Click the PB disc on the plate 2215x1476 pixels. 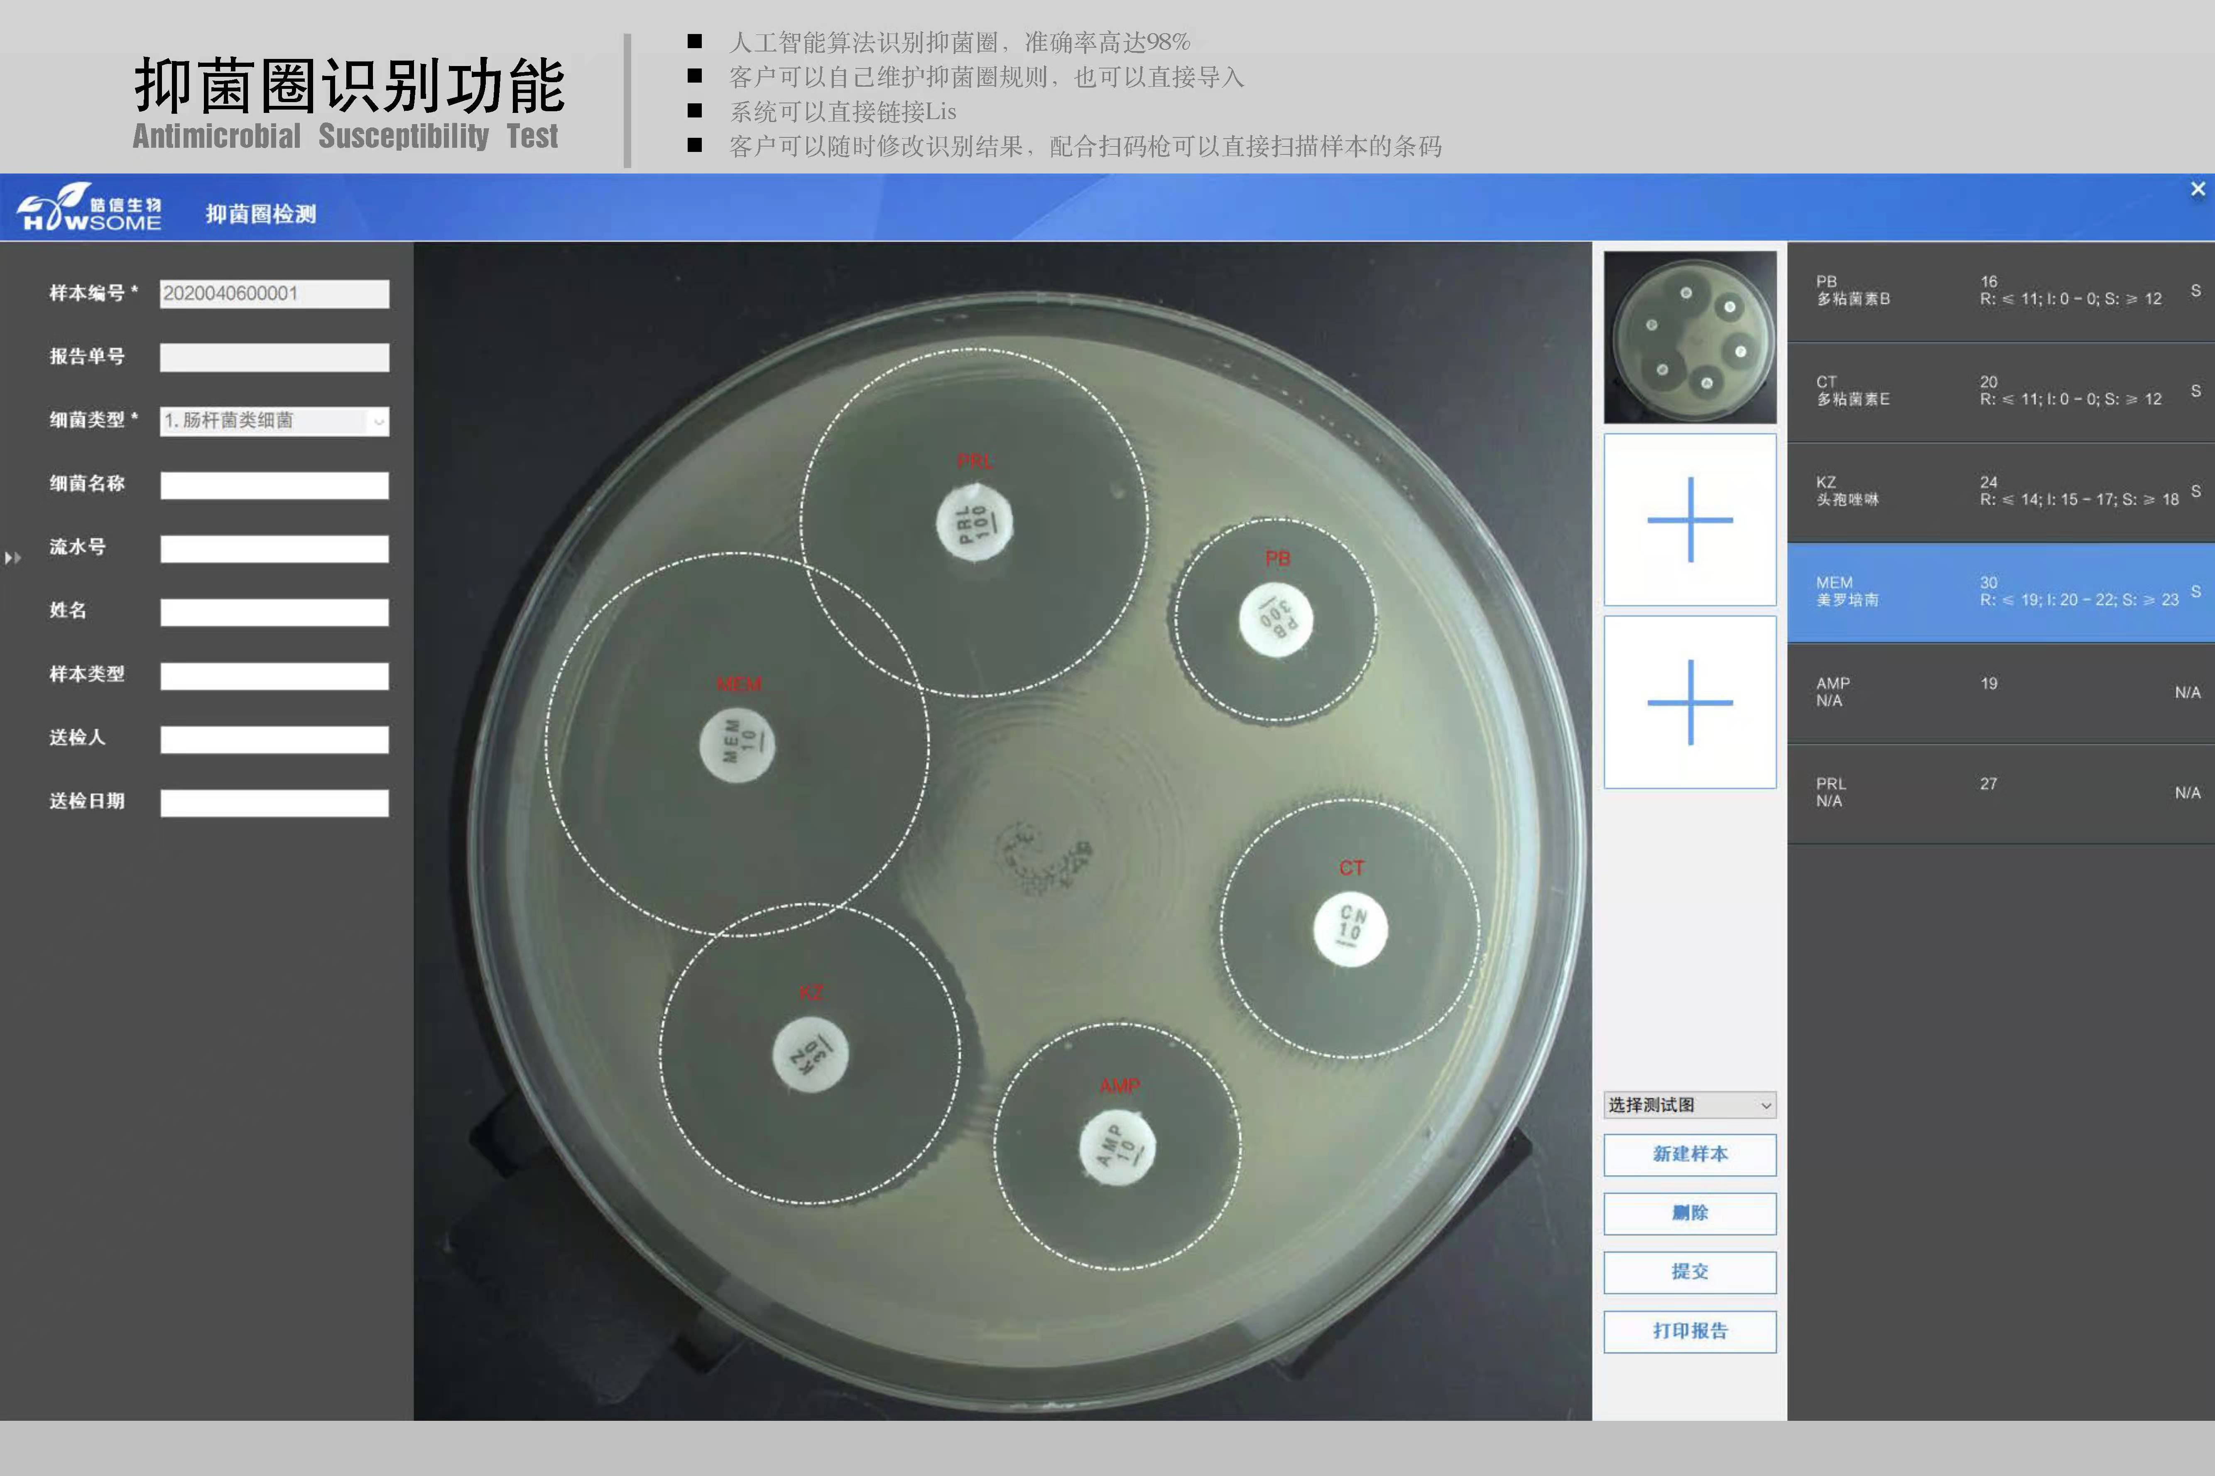pyautogui.click(x=1276, y=619)
